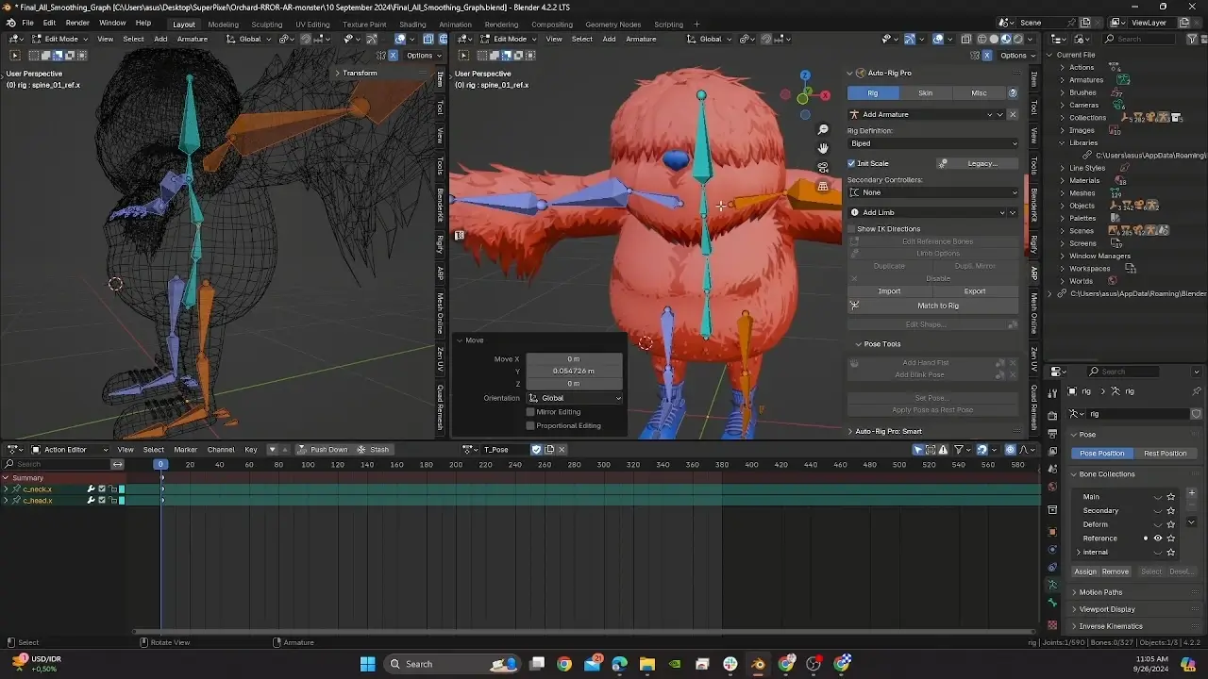Image resolution: width=1208 pixels, height=679 pixels.
Task: Switch to the Skin tab in Auto-Rig Pro
Action: (x=925, y=93)
